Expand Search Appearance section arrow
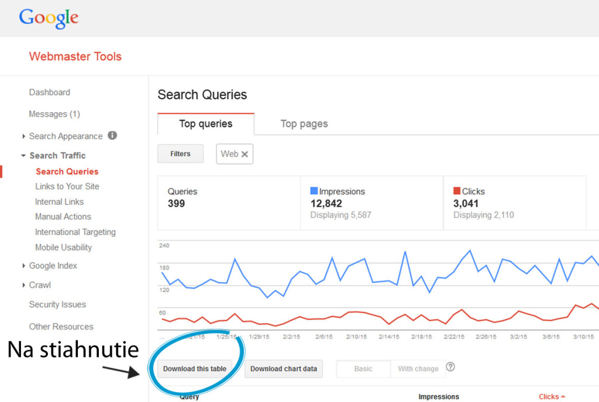Screen dimensions: 599x402 tap(23, 136)
